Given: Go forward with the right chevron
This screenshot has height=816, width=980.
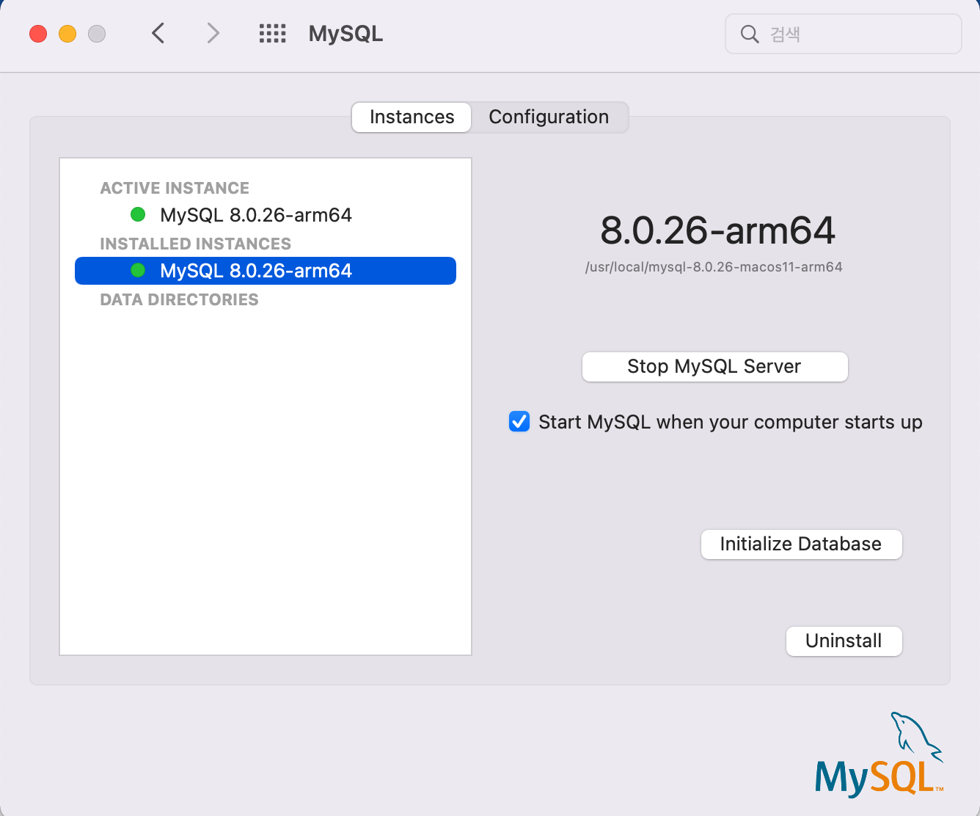Looking at the screenshot, I should [x=213, y=33].
